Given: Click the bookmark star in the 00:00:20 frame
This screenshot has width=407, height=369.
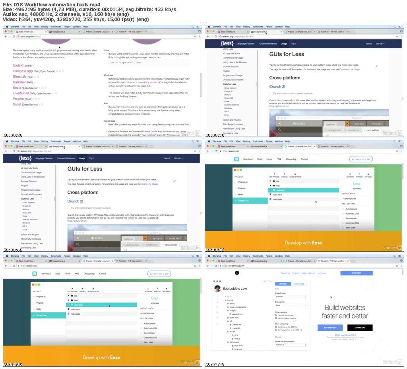Looking at the screenshot, I should (195, 36).
